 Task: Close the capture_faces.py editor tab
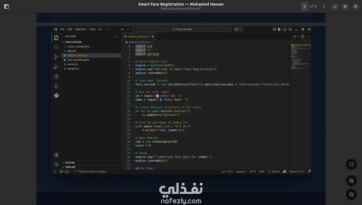pos(153,36)
